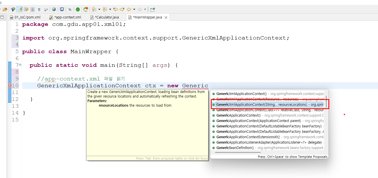Viewport: 378px width, 178px height.
Task: Toggle Mark Occurrences highlighter icon
Action: coord(20,9)
